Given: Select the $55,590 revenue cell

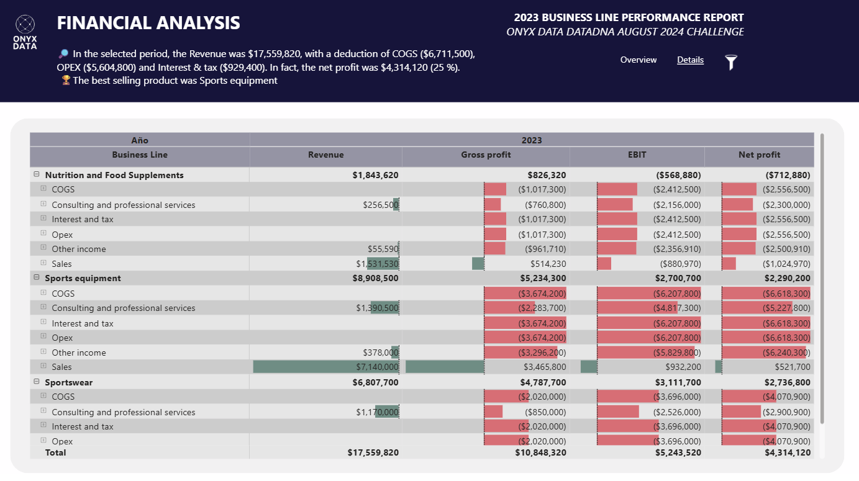Looking at the screenshot, I should pos(326,249).
